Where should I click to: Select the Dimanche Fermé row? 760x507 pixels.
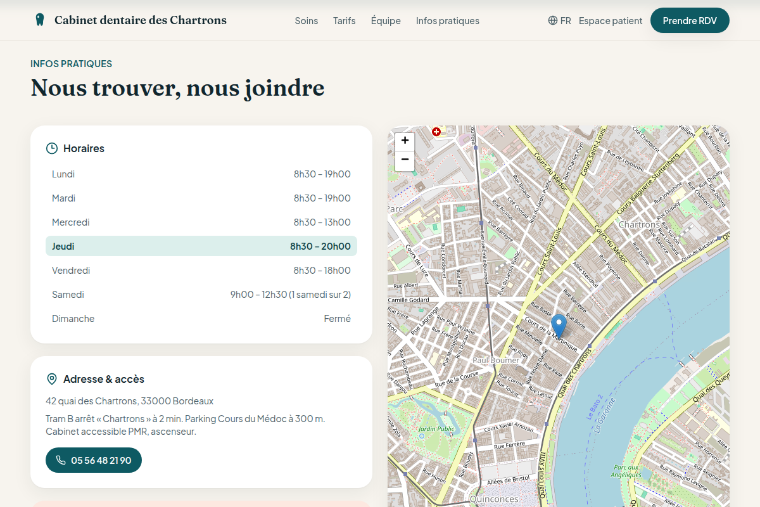(201, 319)
